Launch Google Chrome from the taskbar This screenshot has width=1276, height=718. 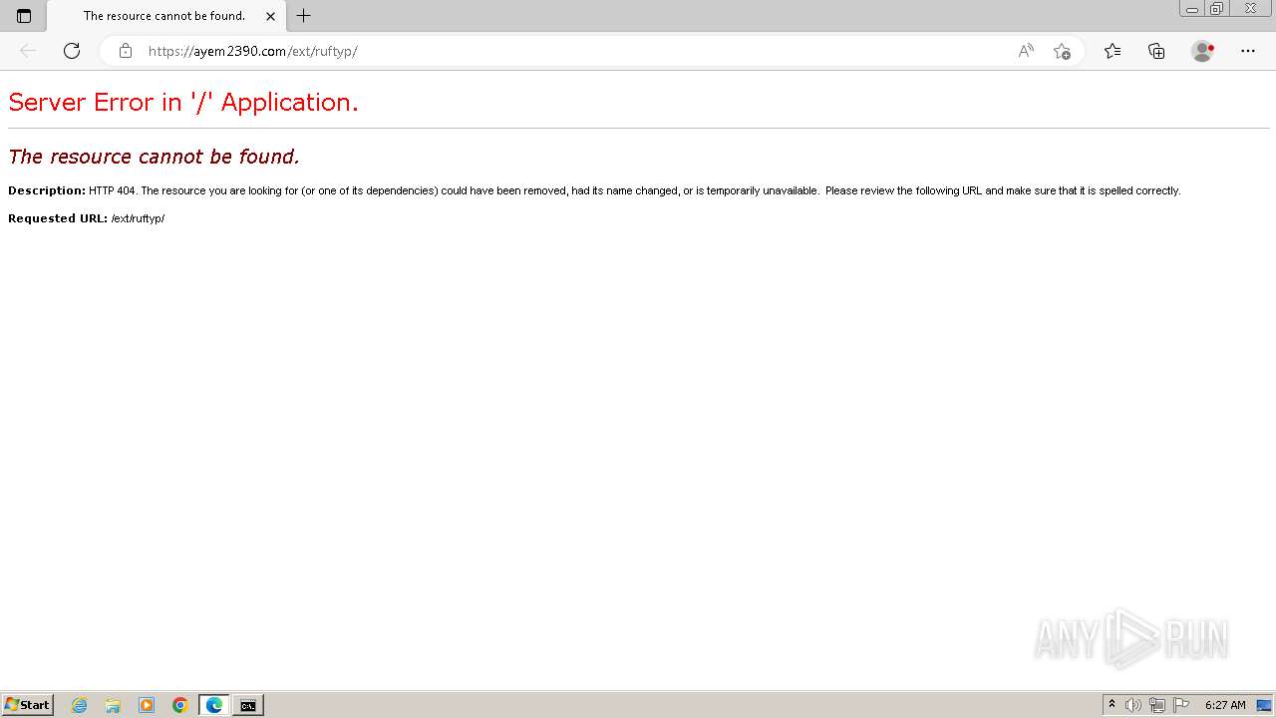point(180,705)
